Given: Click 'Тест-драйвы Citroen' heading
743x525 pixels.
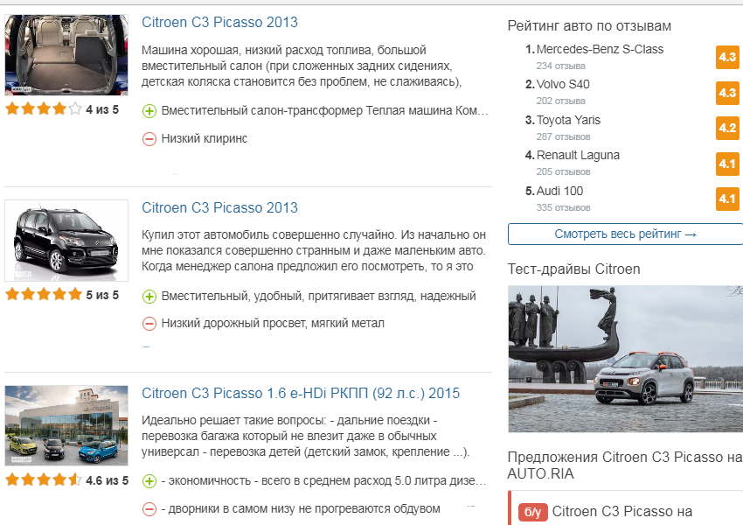Looking at the screenshot, I should pos(573,269).
